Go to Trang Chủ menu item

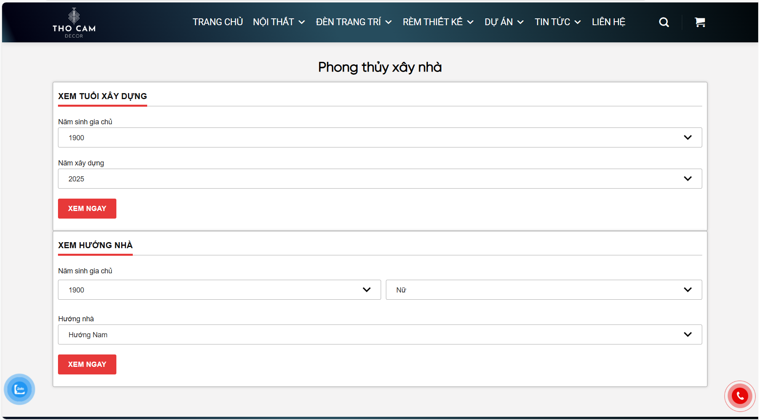click(218, 22)
